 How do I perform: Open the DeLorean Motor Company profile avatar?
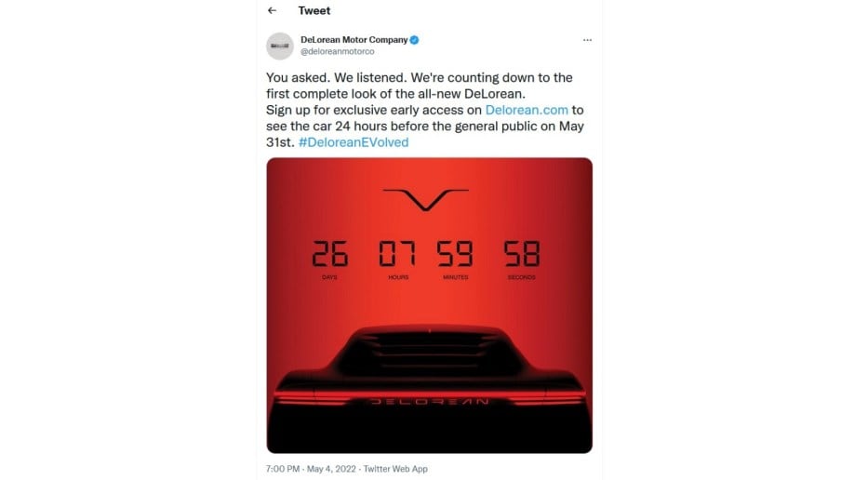click(x=280, y=46)
